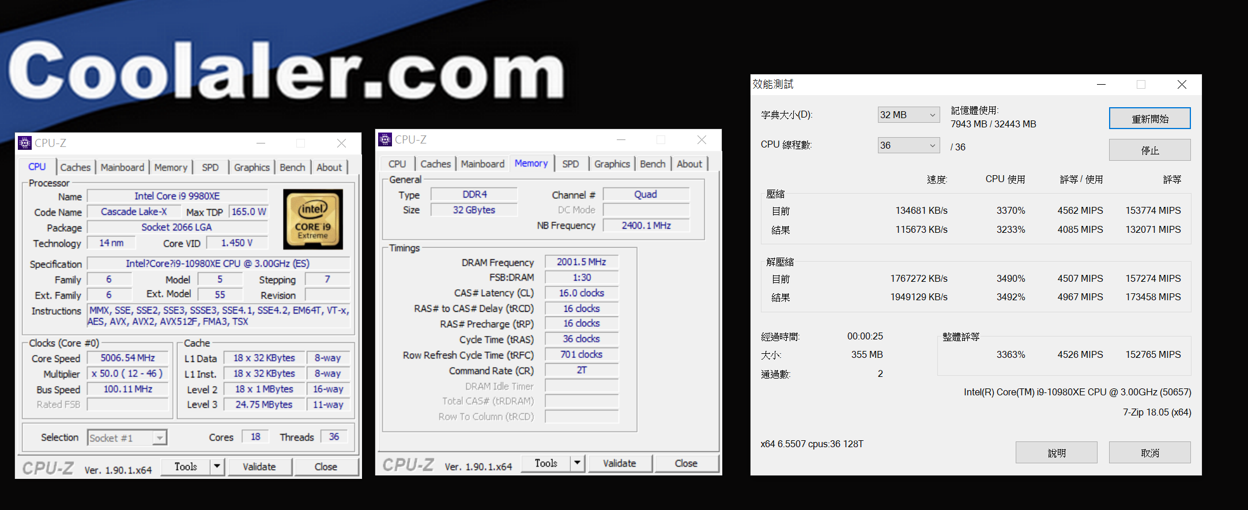The width and height of the screenshot is (1248, 510).
Task: Click the 說明 help button
Action: 1057,453
